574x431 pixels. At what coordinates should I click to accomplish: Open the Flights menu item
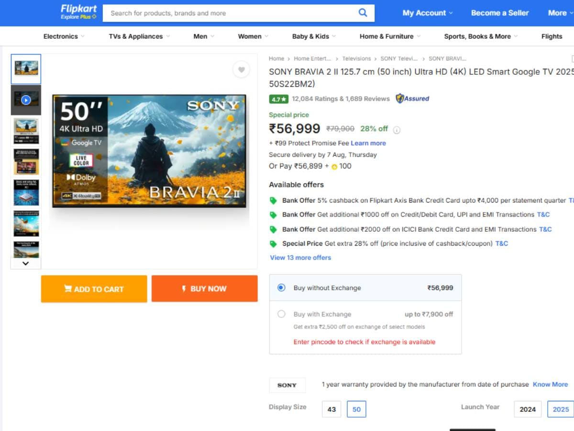[552, 36]
